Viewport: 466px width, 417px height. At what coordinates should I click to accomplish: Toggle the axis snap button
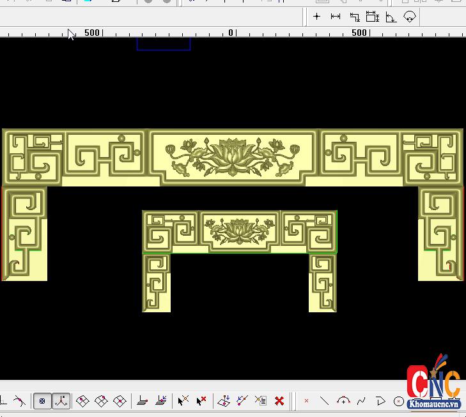61,401
